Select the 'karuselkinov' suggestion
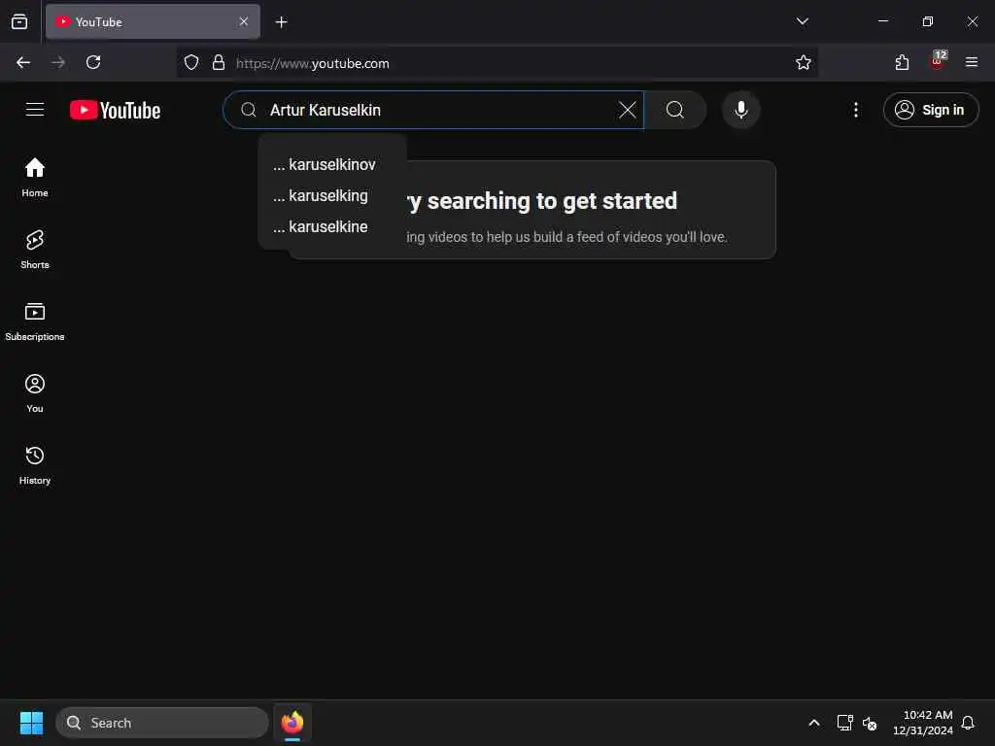Viewport: 995px width, 746px height. [x=332, y=164]
